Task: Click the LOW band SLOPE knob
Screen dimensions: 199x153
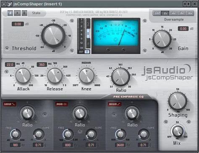Action: tap(39, 135)
